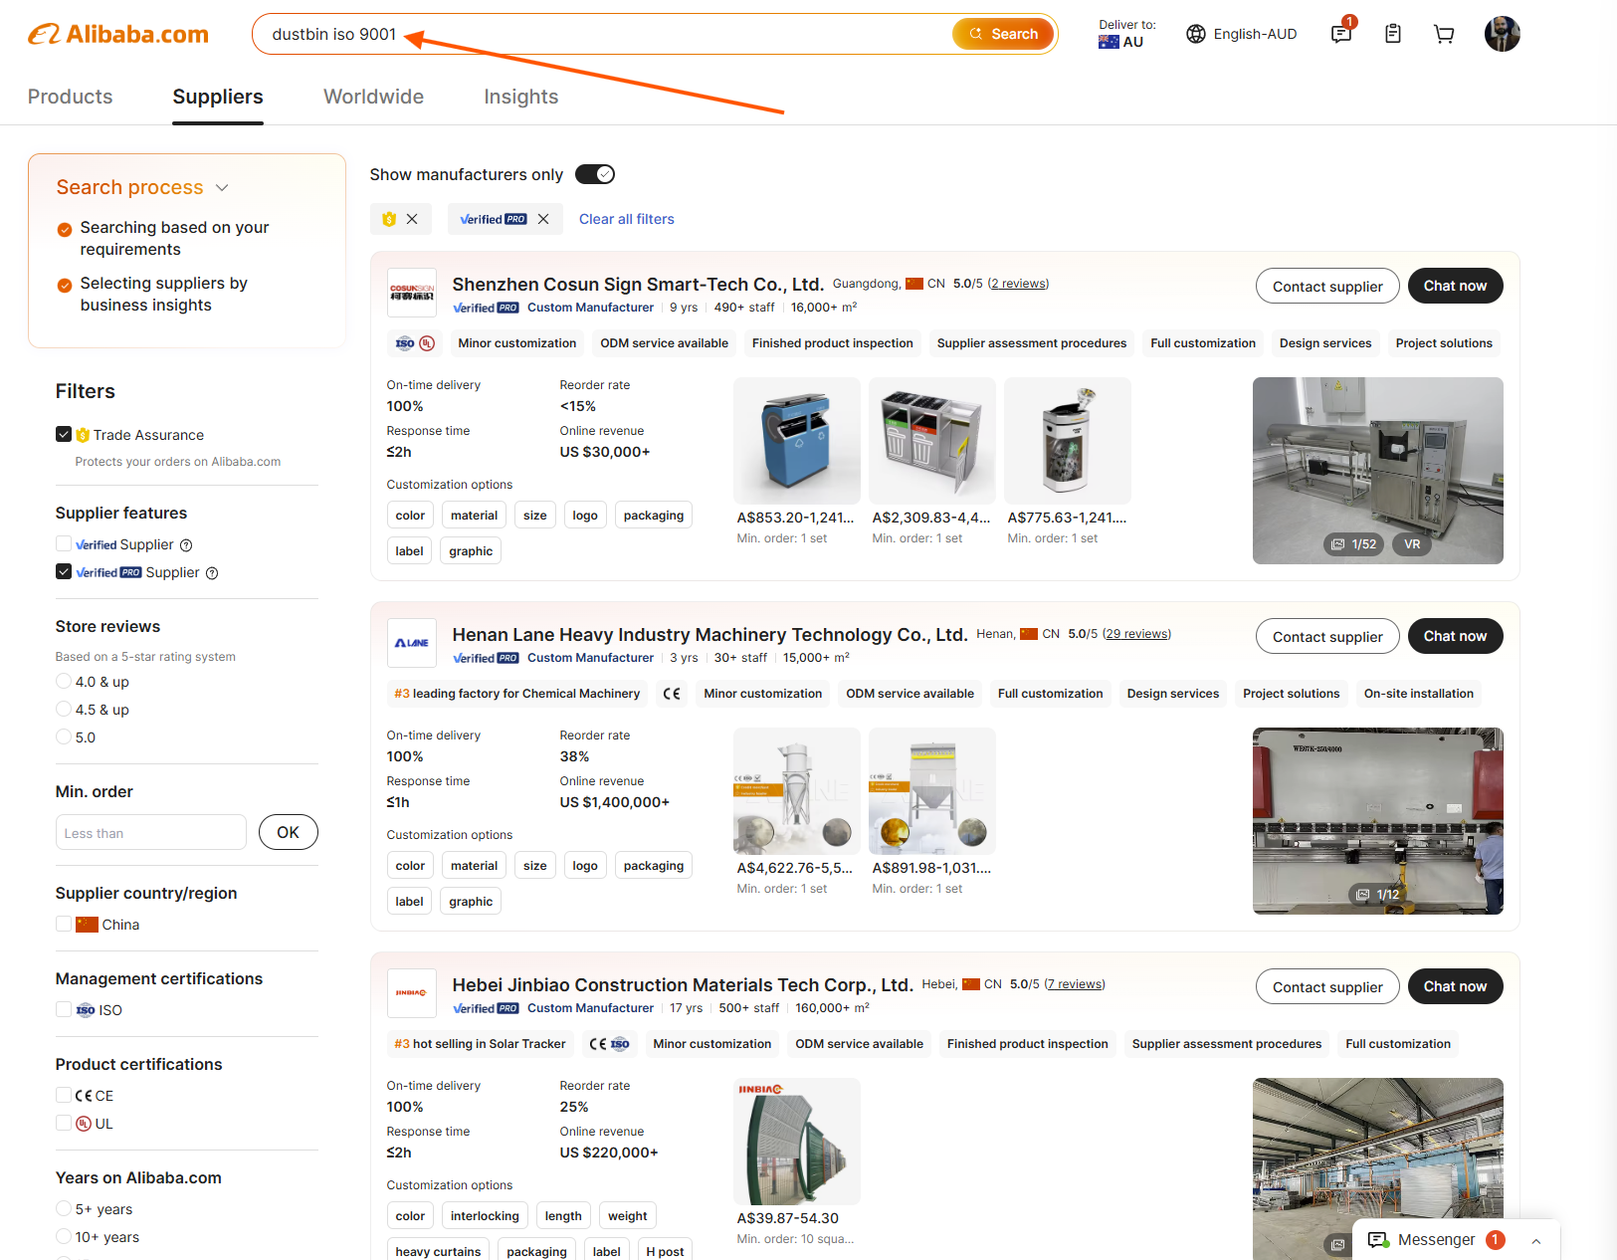
Task: Open the 1/12 photo gallery on Henan Lane
Action: (x=1378, y=895)
